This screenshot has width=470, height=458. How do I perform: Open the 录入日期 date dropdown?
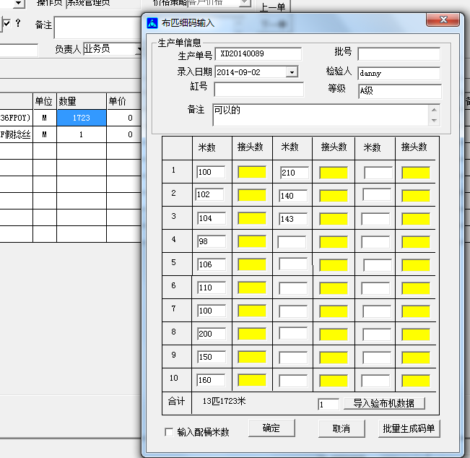(x=292, y=72)
